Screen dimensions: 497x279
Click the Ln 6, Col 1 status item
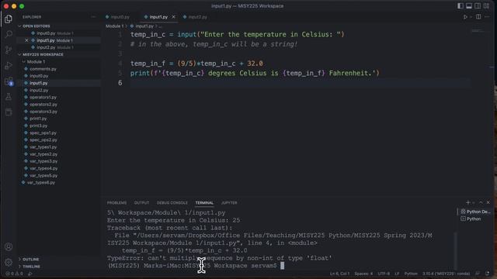(x=339, y=274)
